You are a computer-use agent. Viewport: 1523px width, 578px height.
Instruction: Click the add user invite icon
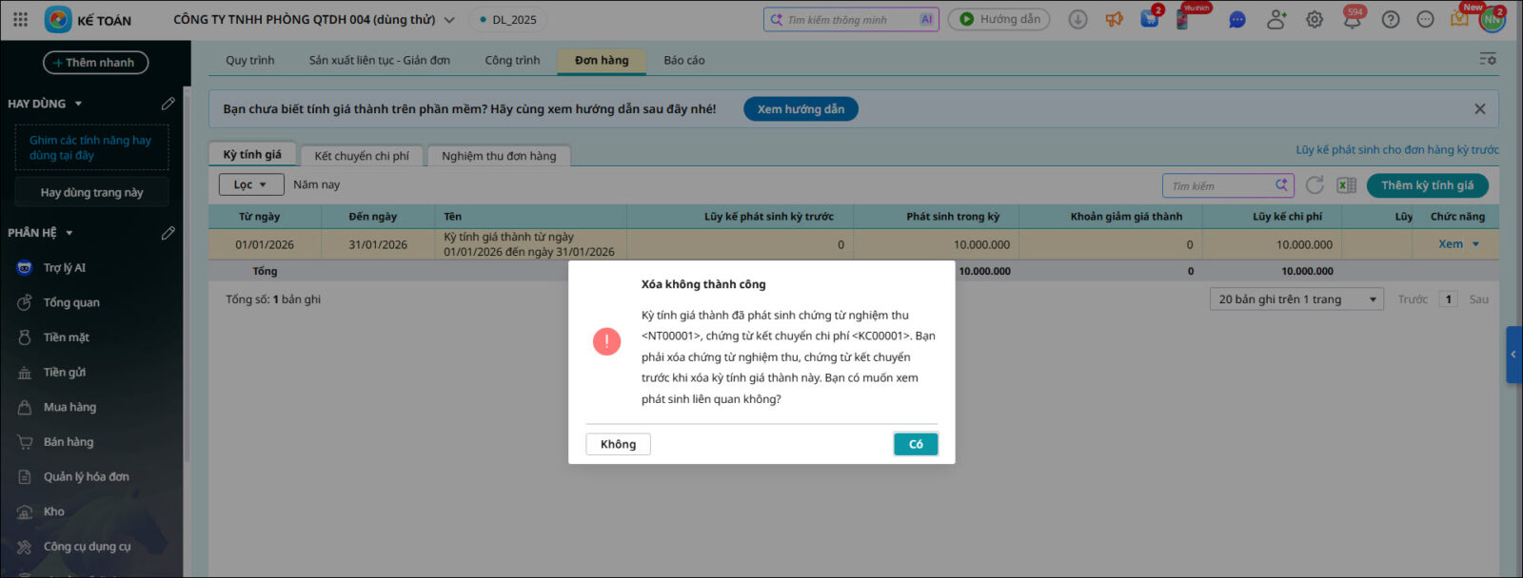coord(1276,19)
